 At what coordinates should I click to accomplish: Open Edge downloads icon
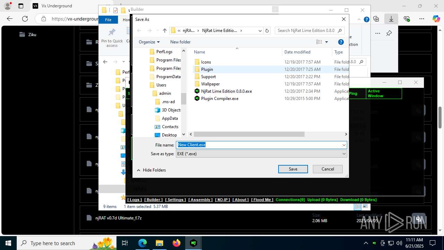(x=391, y=19)
